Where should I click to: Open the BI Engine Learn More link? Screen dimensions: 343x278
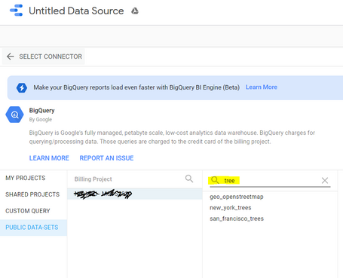[x=262, y=87]
